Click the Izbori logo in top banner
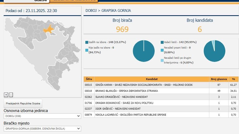 tap(42, 1)
